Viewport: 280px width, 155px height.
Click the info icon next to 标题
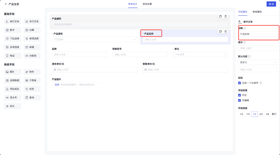click(245, 28)
